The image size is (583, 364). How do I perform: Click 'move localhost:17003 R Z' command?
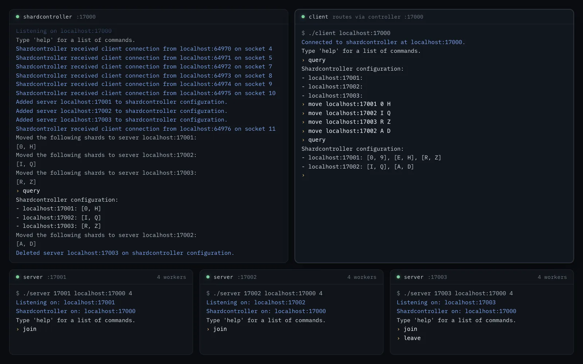346,122
